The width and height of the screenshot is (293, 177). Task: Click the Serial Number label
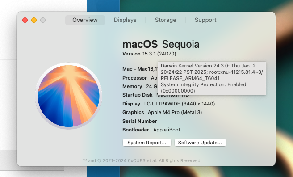pyautogui.click(x=140, y=121)
